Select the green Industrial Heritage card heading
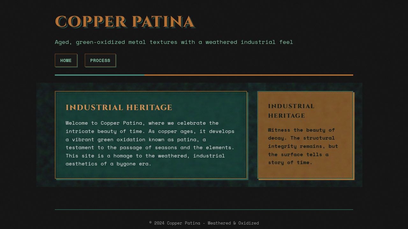Screen dimensions: 408x229 pyautogui.click(x=119, y=107)
